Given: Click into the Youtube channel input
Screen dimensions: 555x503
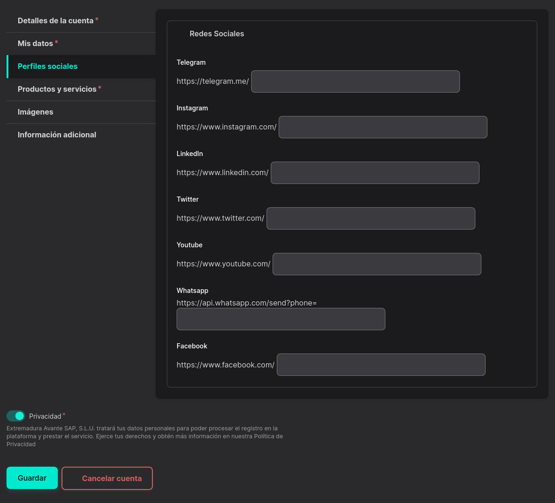Looking at the screenshot, I should [377, 264].
